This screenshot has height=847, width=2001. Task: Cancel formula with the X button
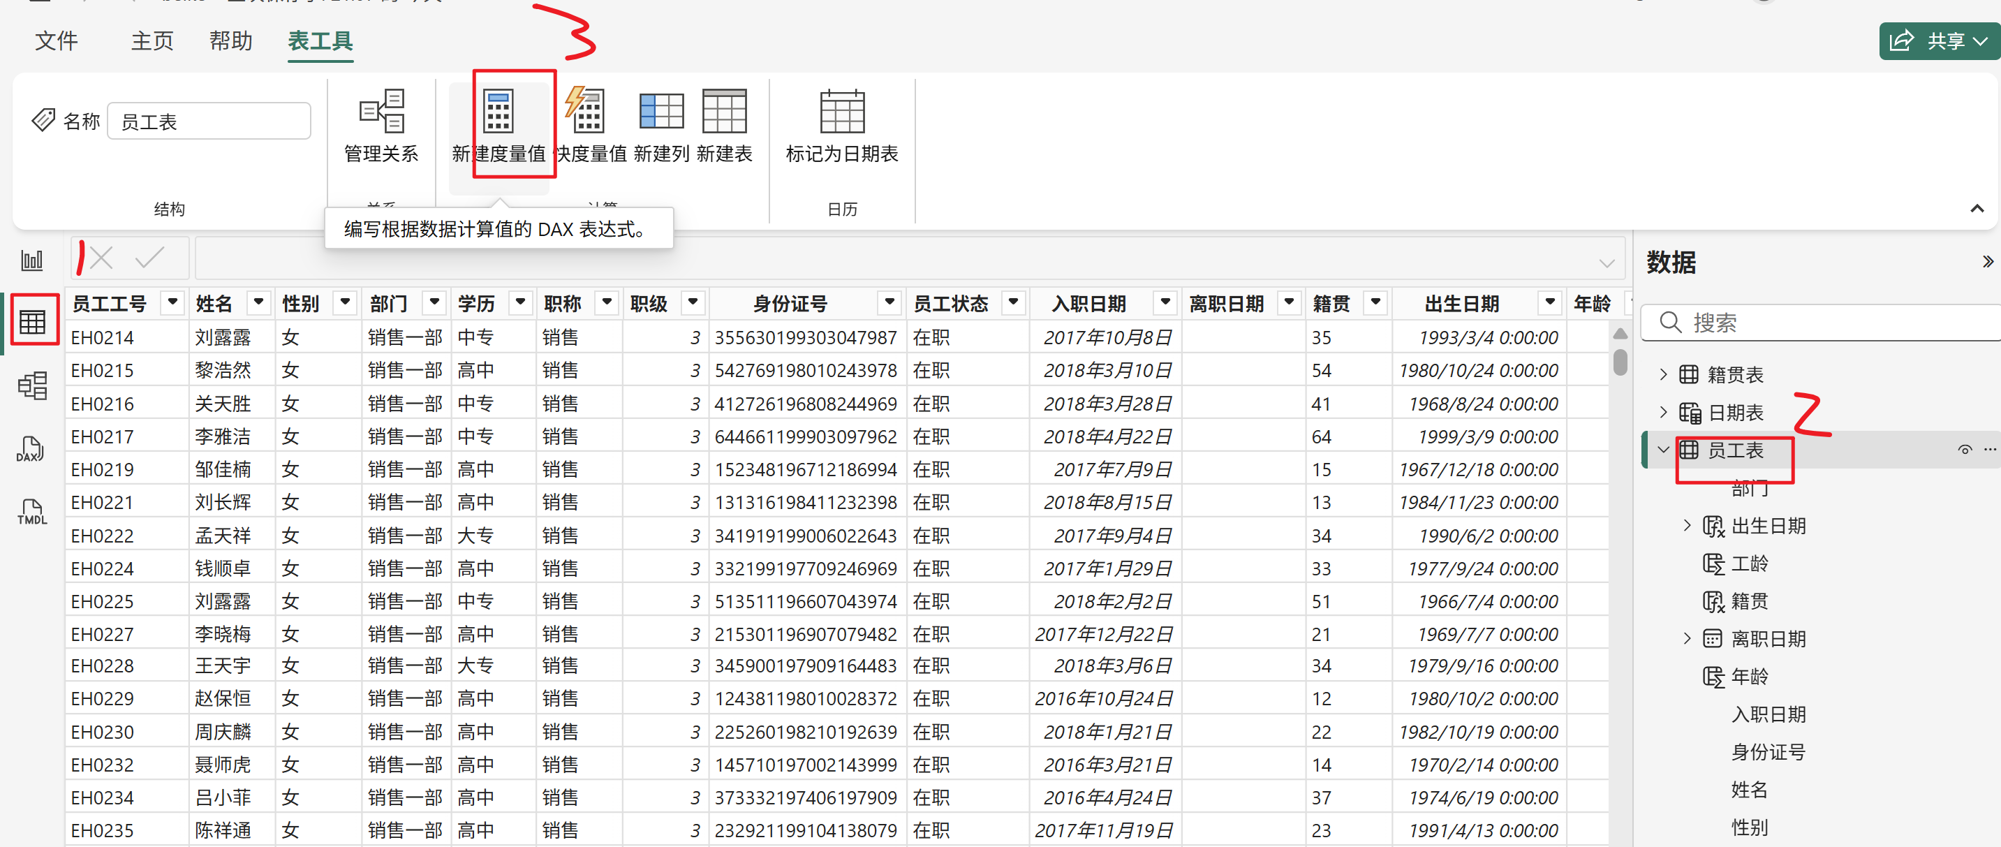coord(102,257)
